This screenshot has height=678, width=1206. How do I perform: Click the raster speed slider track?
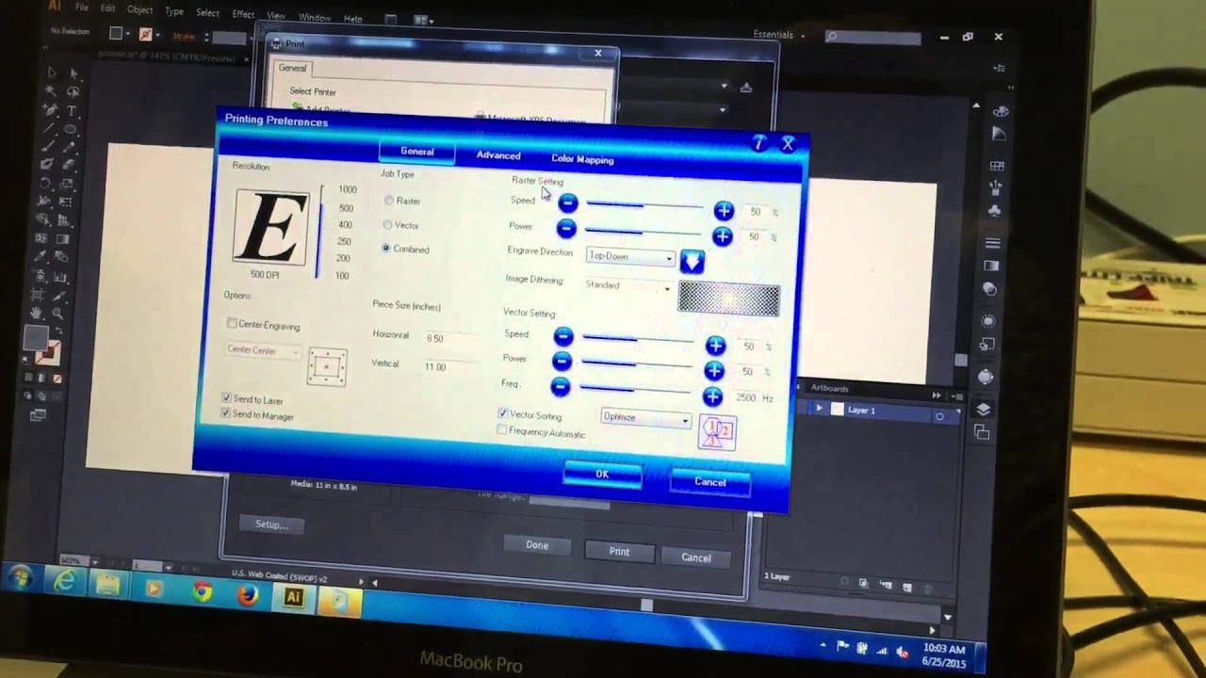coord(644,205)
